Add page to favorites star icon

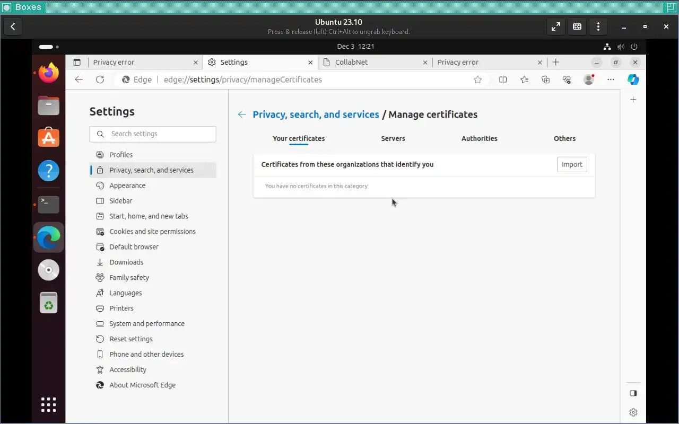click(478, 79)
